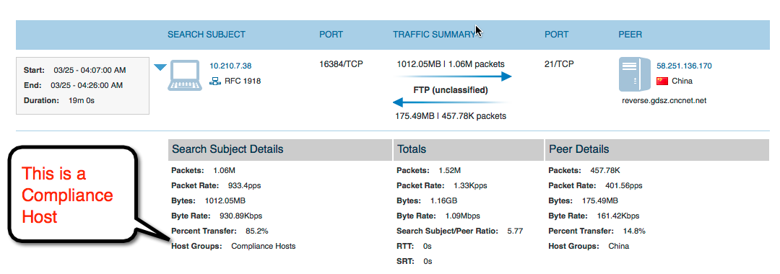Click the Start/End/Duration time box
Screen dimensions: 780x274
[82, 86]
